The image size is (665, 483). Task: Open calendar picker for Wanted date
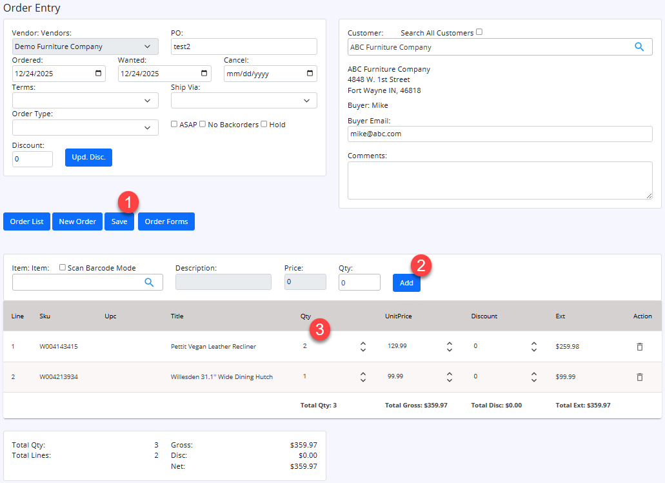pos(204,74)
